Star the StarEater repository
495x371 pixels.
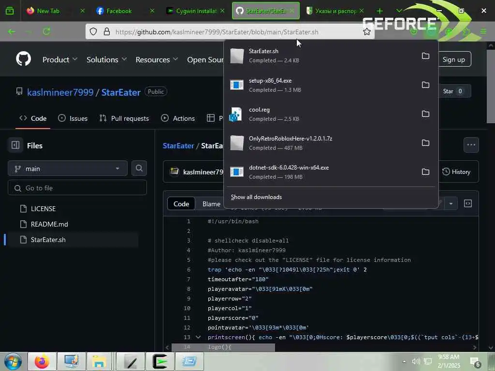click(452, 91)
